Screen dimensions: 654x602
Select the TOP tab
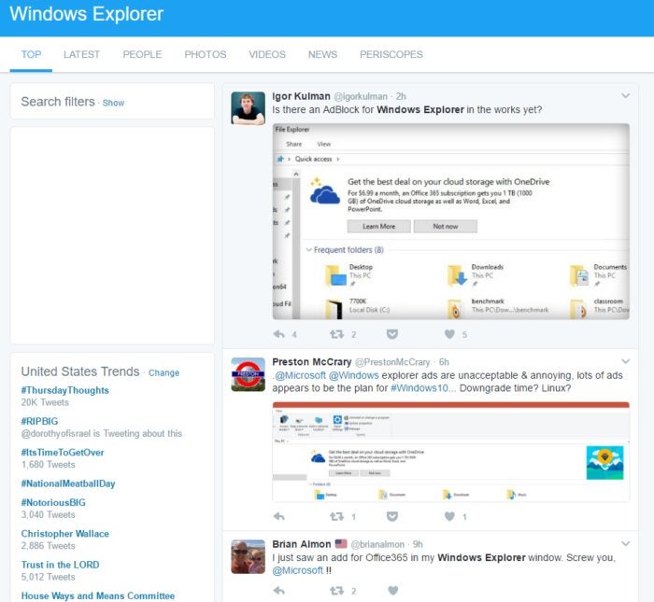coord(31,54)
